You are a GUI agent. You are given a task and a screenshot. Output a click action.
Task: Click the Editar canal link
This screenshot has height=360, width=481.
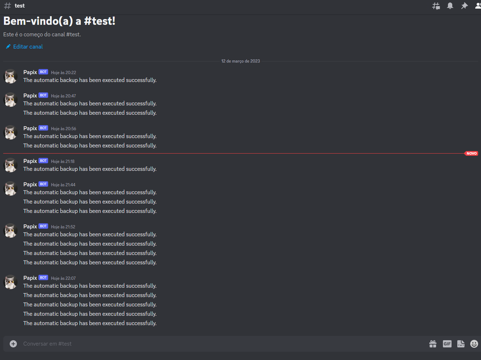point(28,47)
